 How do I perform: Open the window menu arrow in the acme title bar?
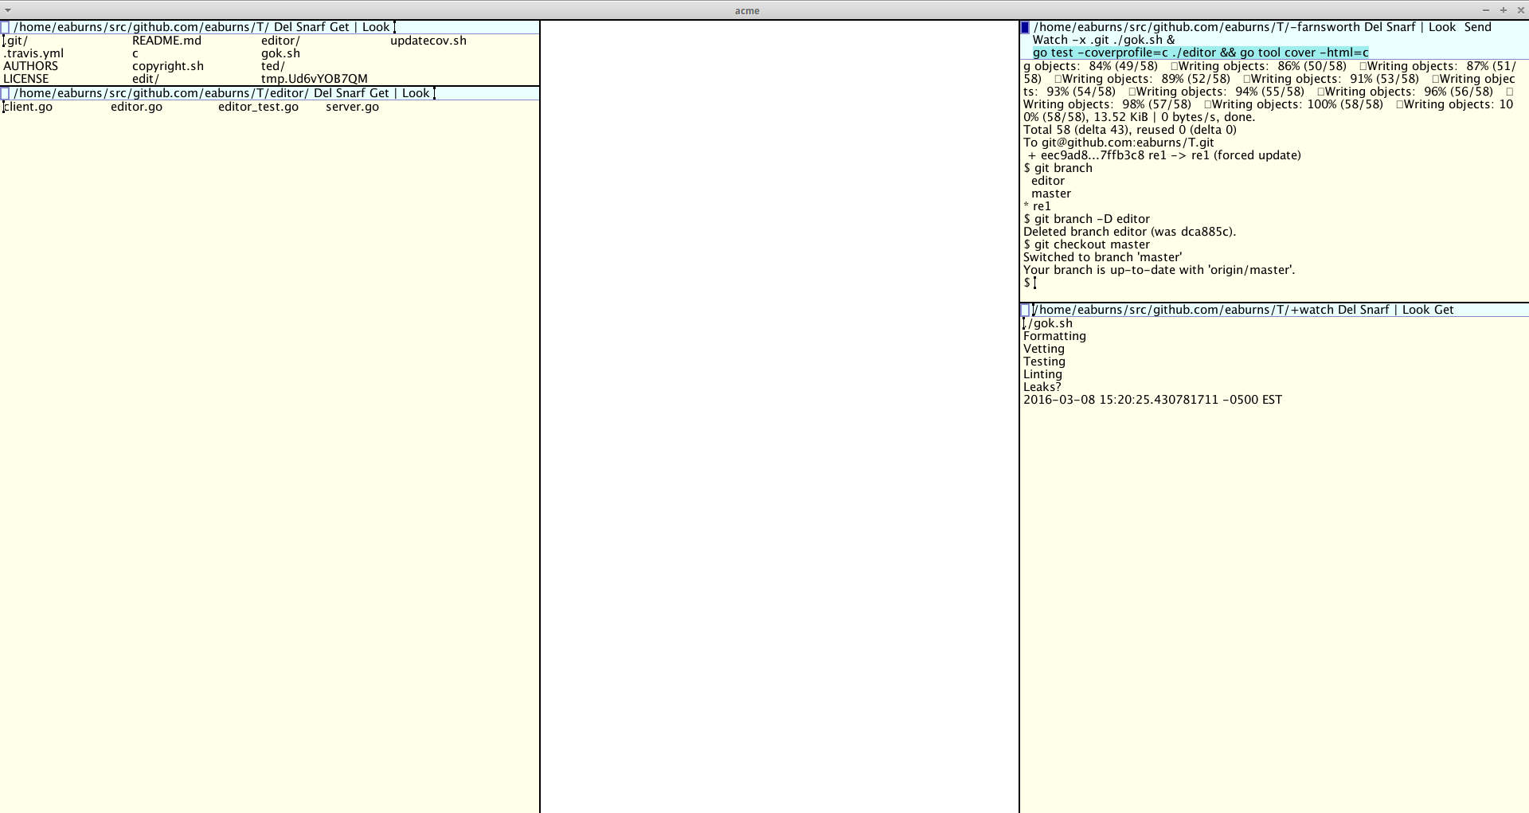tap(8, 10)
